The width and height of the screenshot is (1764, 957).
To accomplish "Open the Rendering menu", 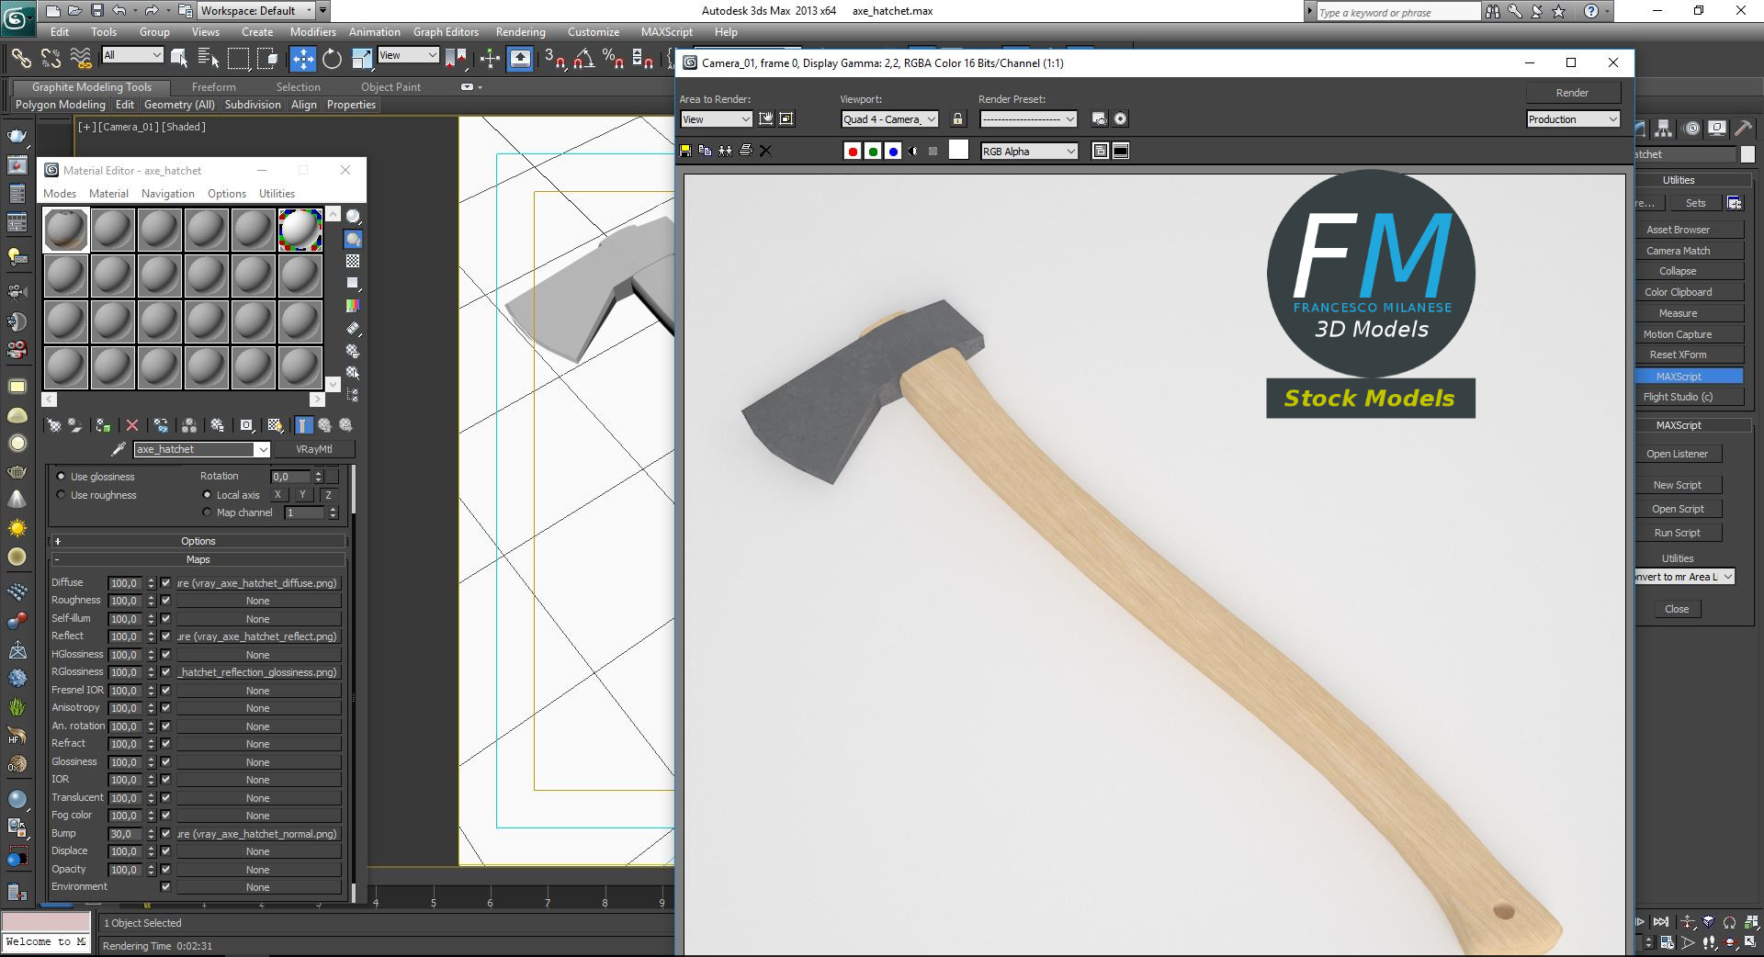I will pos(520,31).
